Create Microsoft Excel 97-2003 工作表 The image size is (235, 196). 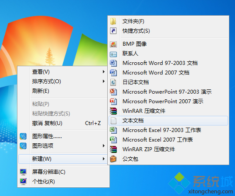(x=168, y=130)
